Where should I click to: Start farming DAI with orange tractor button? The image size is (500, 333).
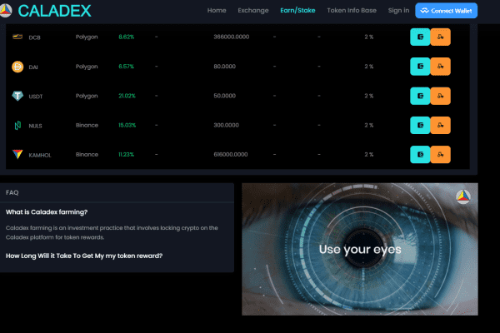440,67
